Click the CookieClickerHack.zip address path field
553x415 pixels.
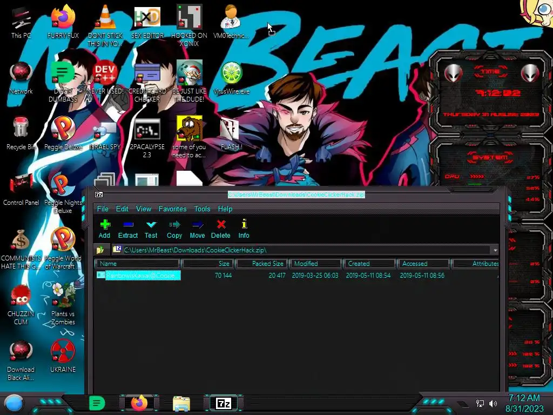point(302,250)
